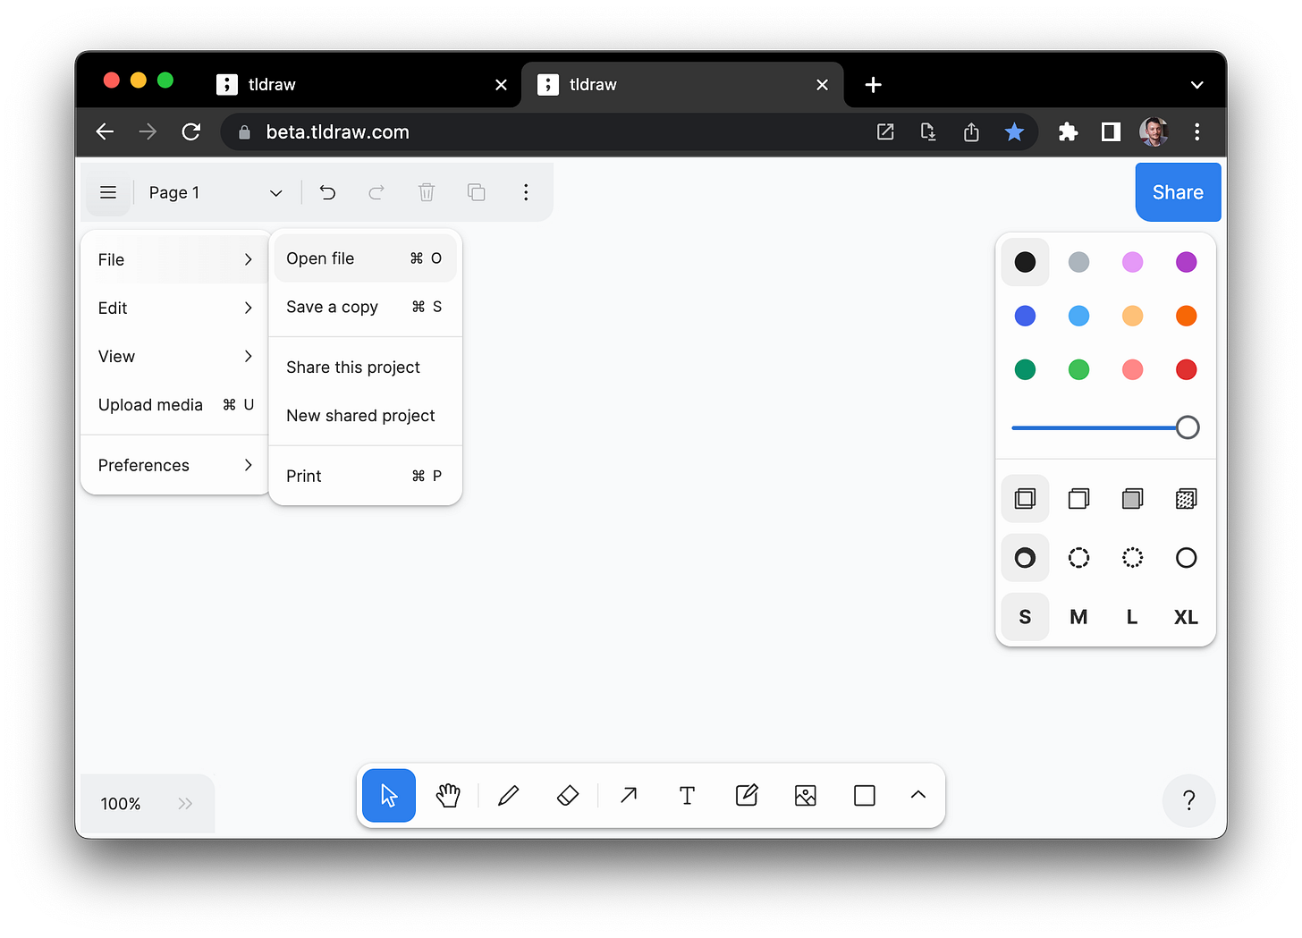
Task: Choose size S
Action: 1025,617
